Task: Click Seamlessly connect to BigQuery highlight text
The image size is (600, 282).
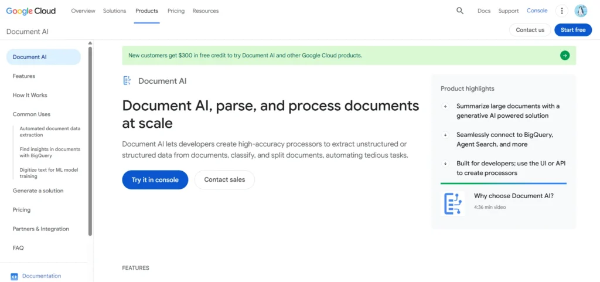Action: (x=504, y=140)
